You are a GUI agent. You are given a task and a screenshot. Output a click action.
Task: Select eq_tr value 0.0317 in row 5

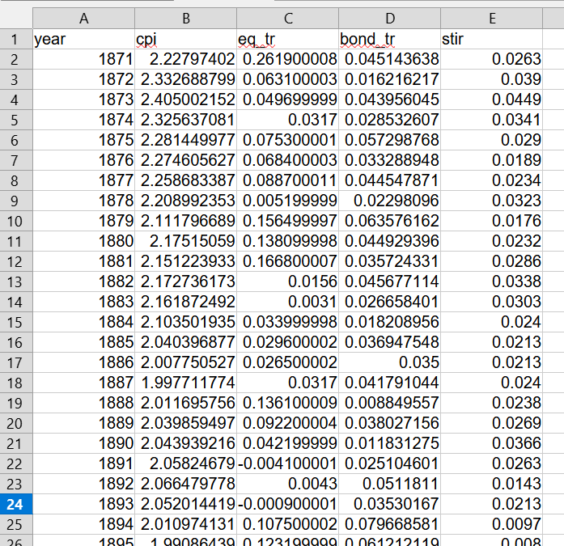pyautogui.click(x=288, y=120)
